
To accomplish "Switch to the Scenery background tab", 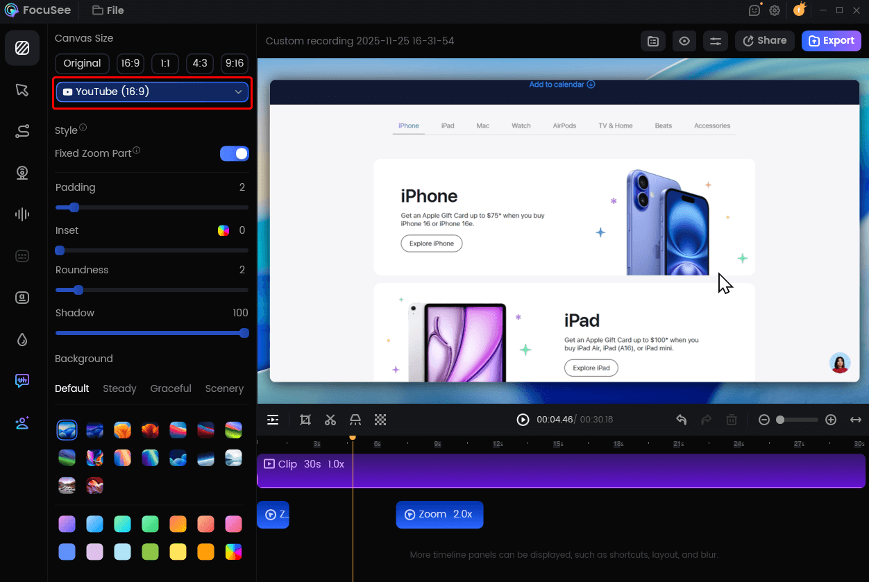I will (x=224, y=388).
